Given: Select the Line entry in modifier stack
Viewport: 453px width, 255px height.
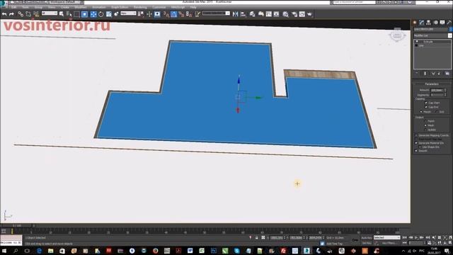Looking at the screenshot, I should coord(421,45).
